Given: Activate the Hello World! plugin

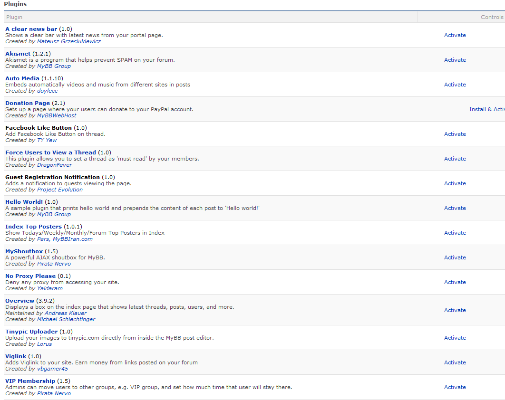Looking at the screenshot, I should point(455,208).
